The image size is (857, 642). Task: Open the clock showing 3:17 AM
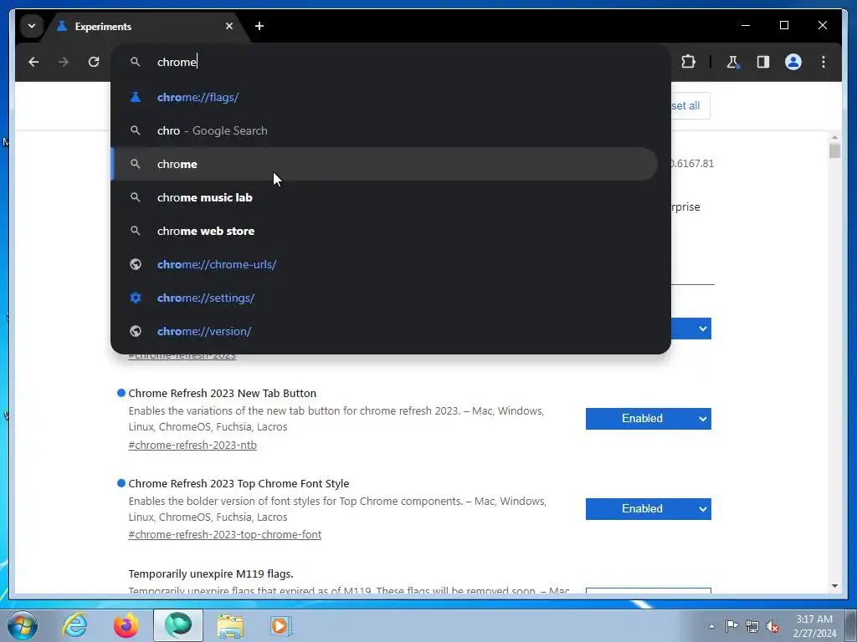[814, 626]
